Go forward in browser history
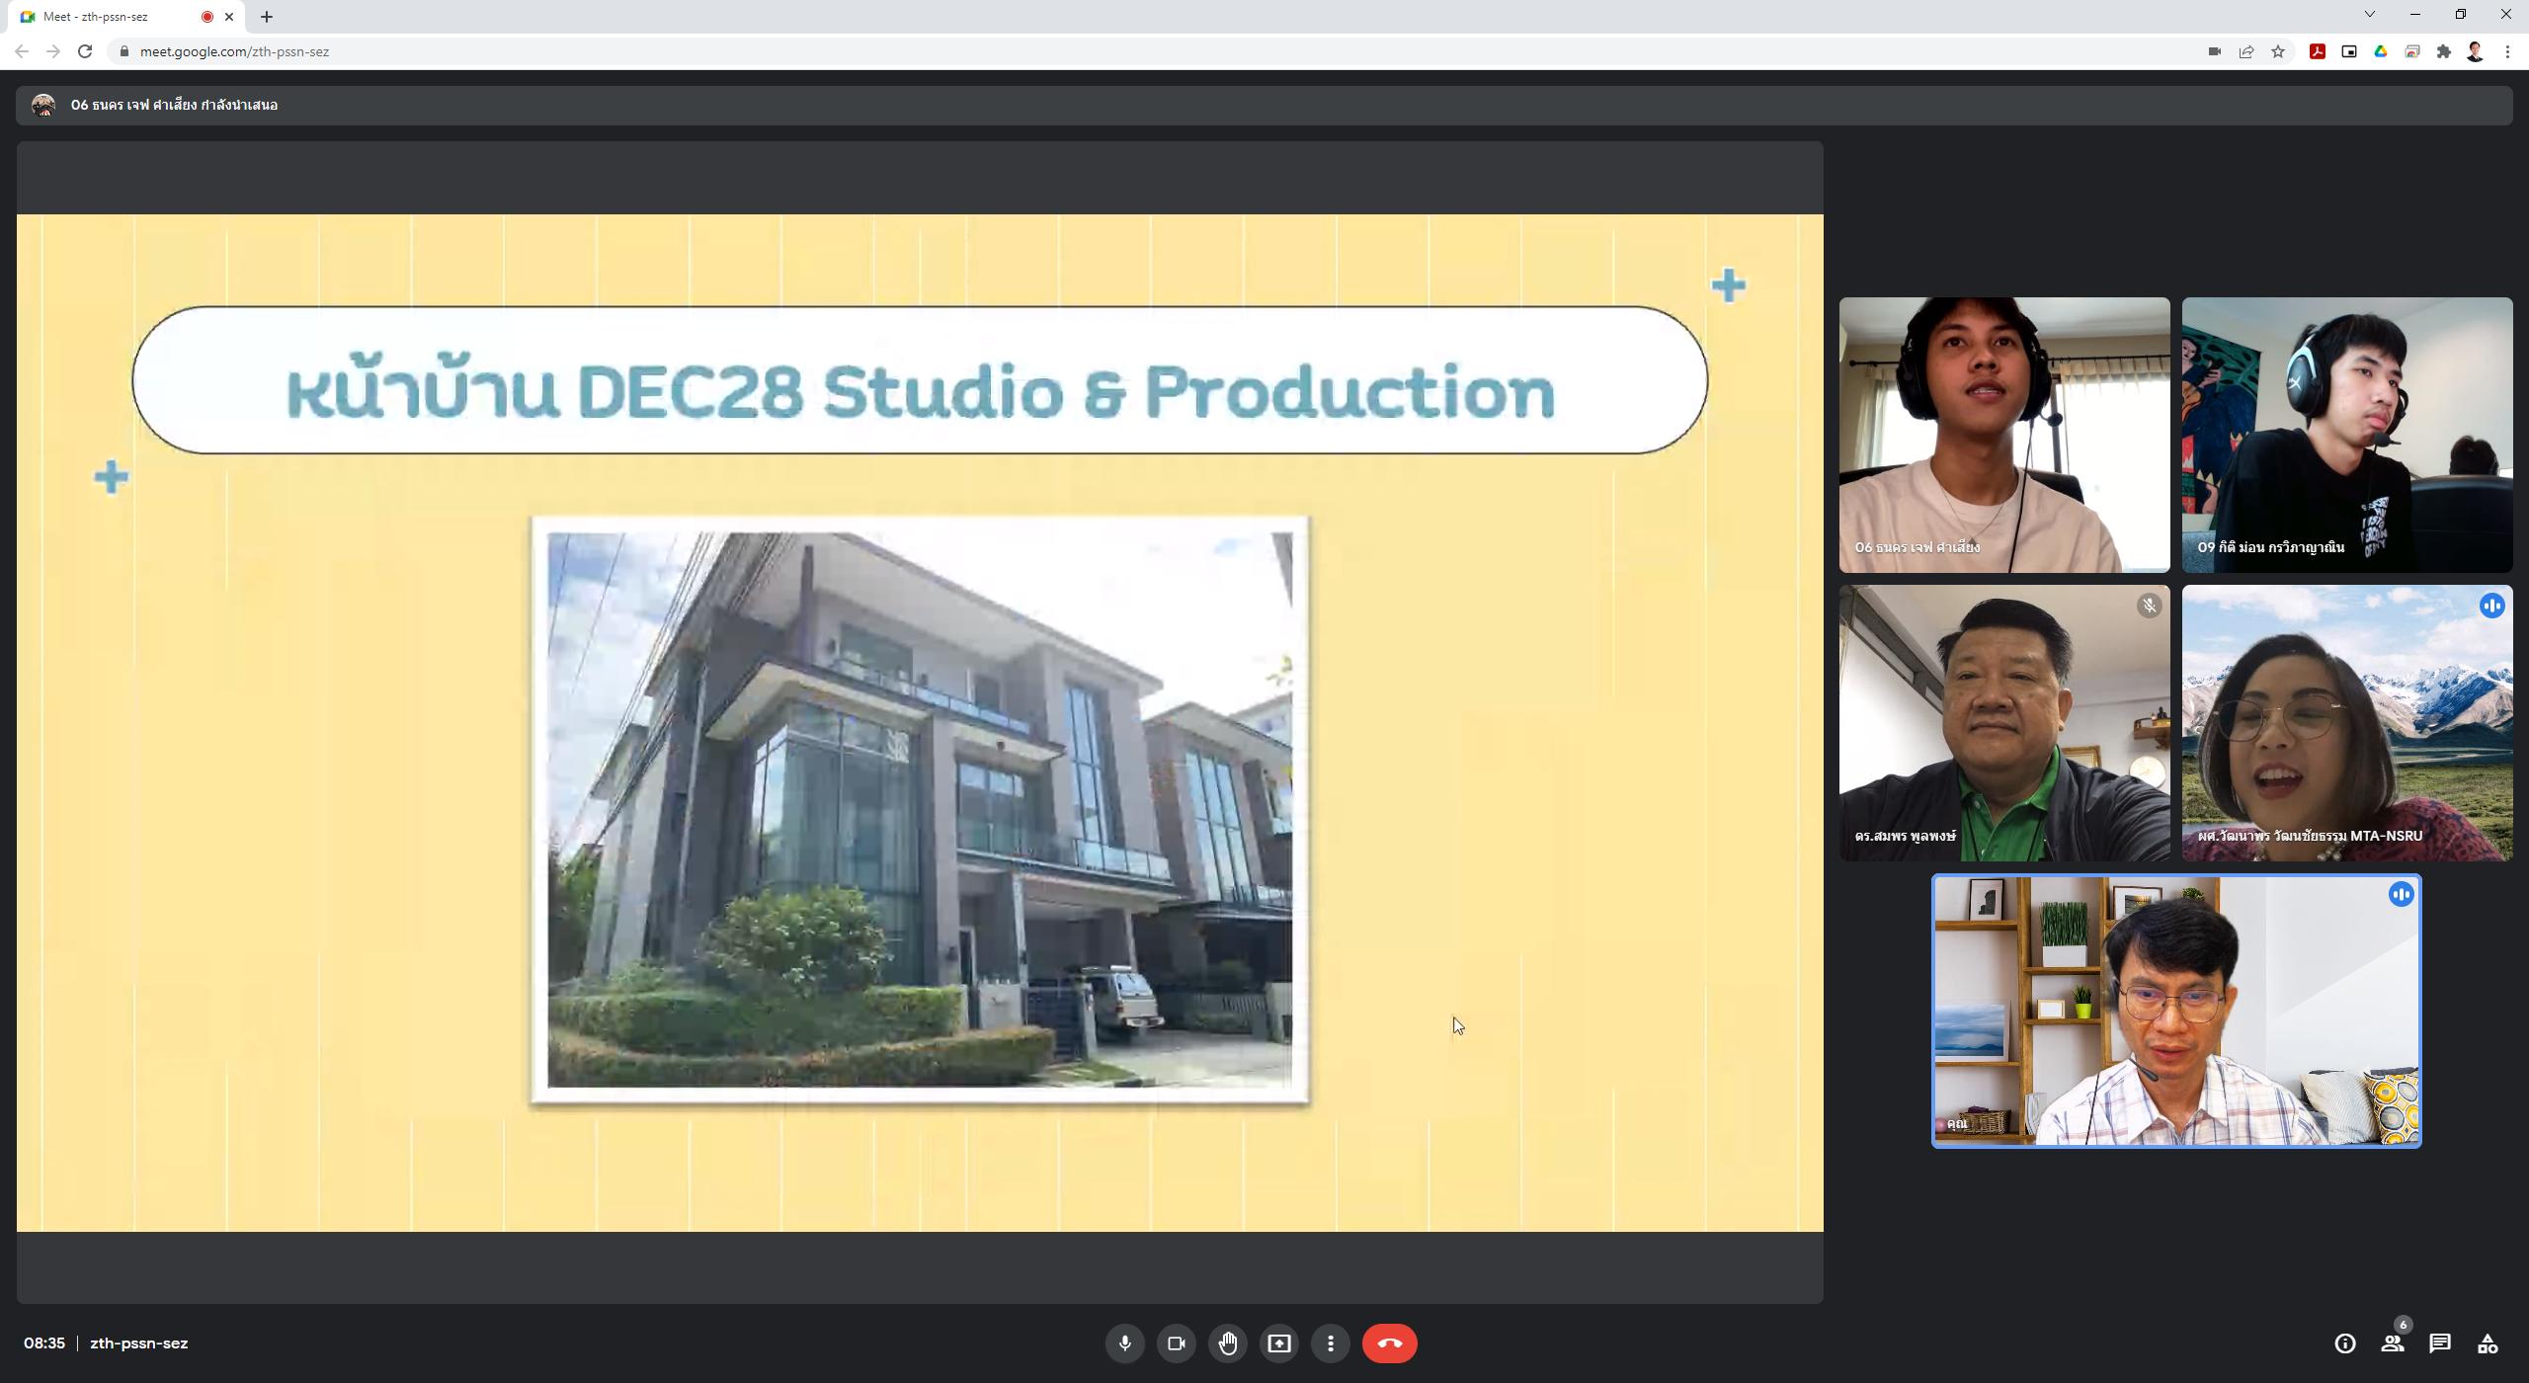The width and height of the screenshot is (2529, 1383). pyautogui.click(x=53, y=51)
